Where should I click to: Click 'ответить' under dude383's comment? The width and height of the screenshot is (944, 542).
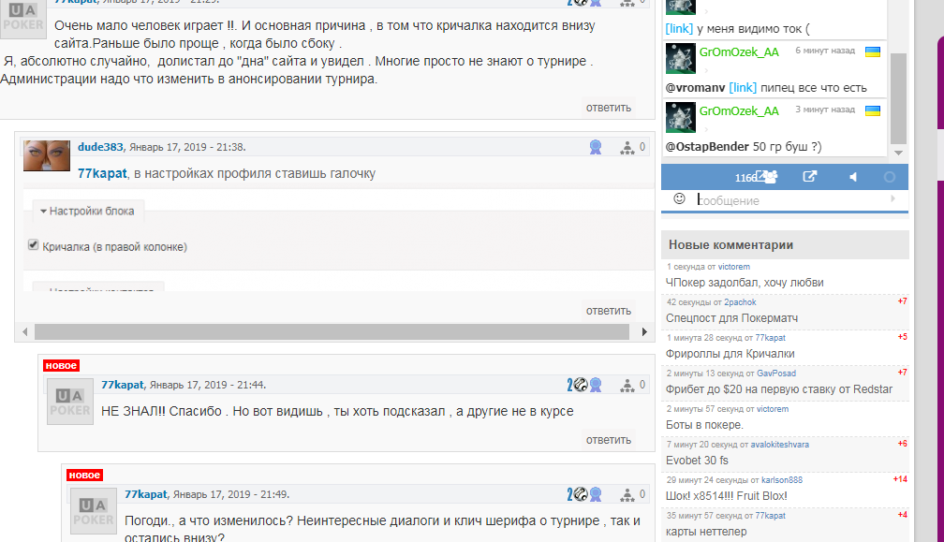click(609, 311)
